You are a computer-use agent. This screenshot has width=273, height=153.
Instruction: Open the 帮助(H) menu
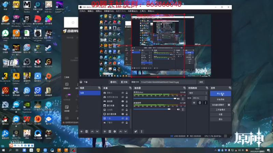tap(151, 11)
